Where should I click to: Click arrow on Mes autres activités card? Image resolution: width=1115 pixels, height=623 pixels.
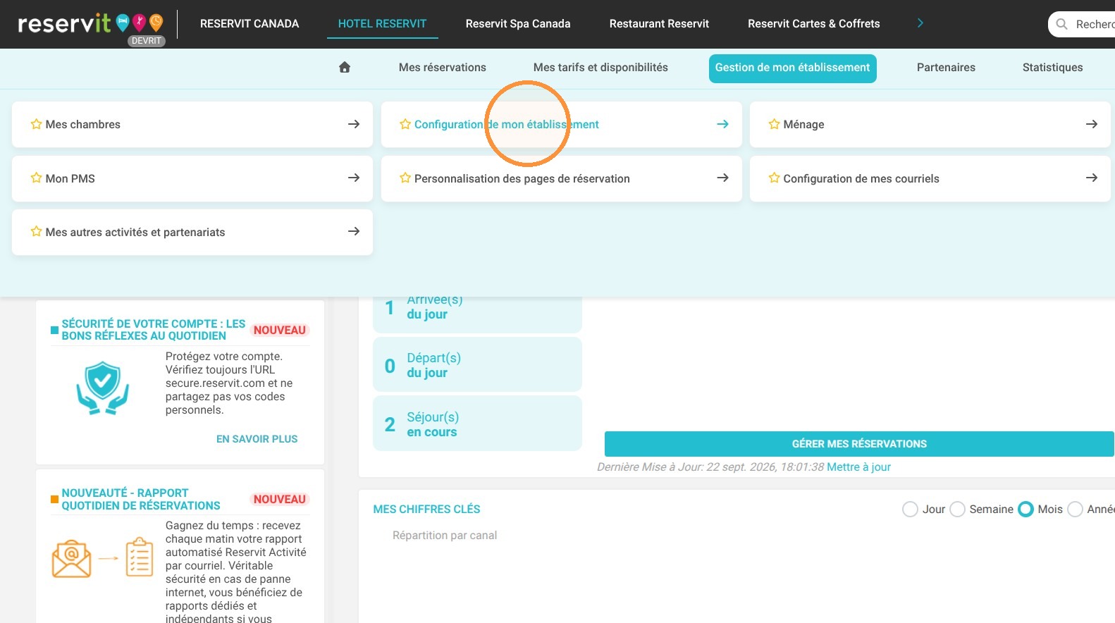tap(354, 231)
